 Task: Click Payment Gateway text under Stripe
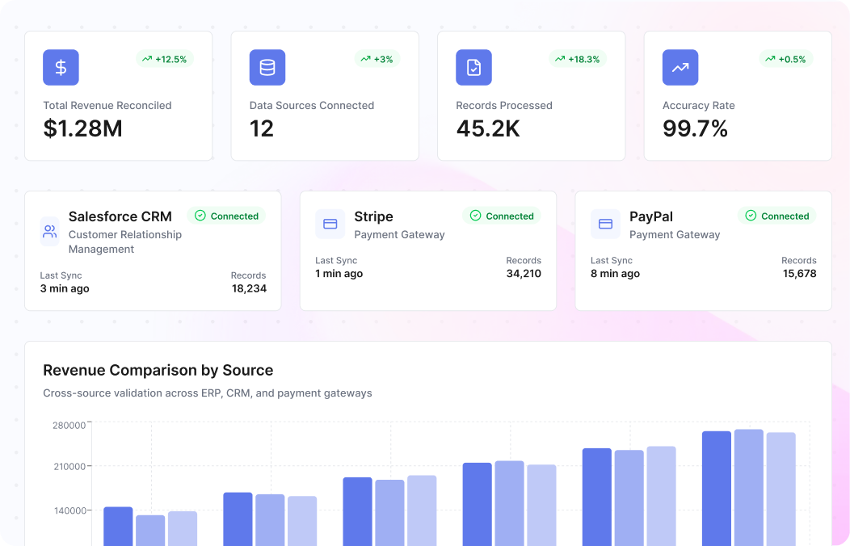click(x=399, y=234)
